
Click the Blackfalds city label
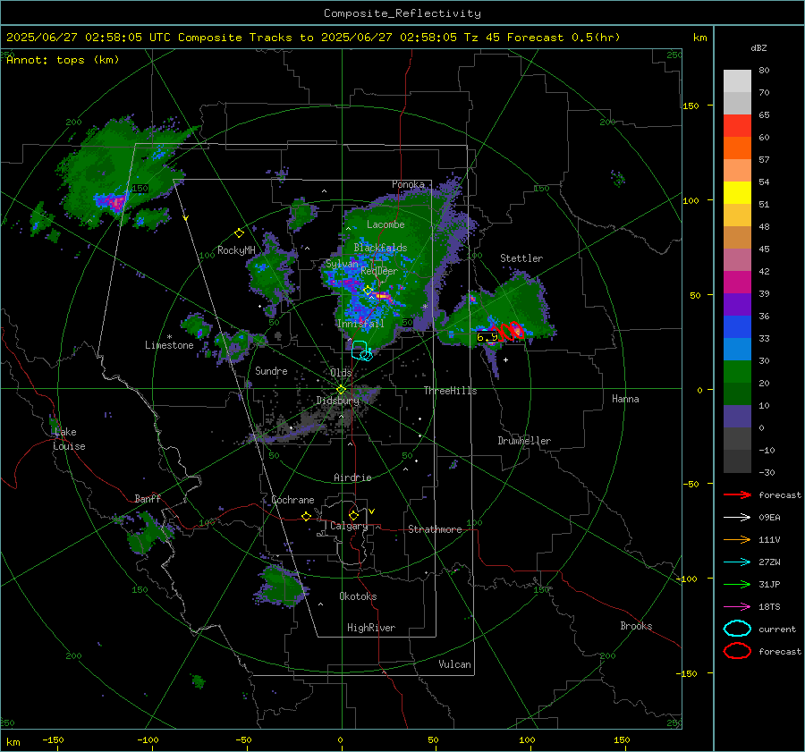pos(380,248)
